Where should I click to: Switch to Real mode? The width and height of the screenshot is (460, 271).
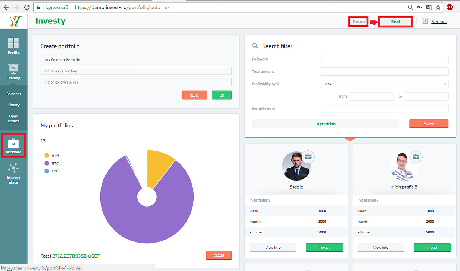[x=396, y=21]
